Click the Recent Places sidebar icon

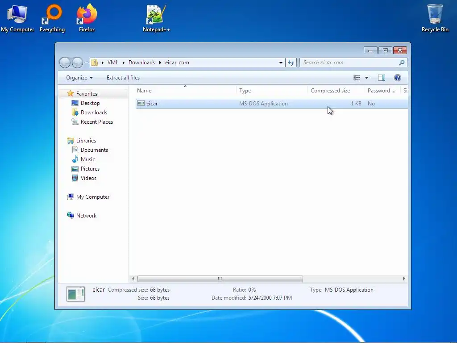[x=75, y=121]
